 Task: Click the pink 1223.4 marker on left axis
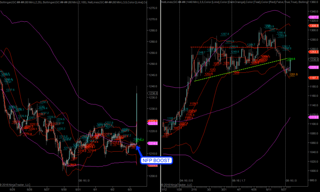coord(153,124)
